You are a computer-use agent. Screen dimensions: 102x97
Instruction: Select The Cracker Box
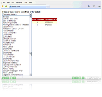coord(9,57)
